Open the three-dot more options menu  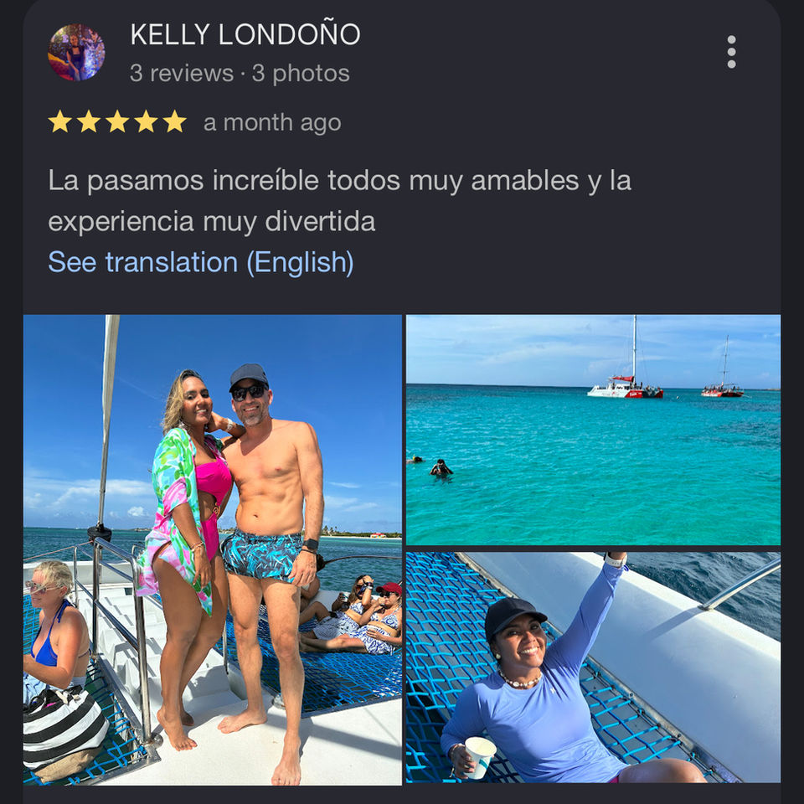[x=731, y=52]
